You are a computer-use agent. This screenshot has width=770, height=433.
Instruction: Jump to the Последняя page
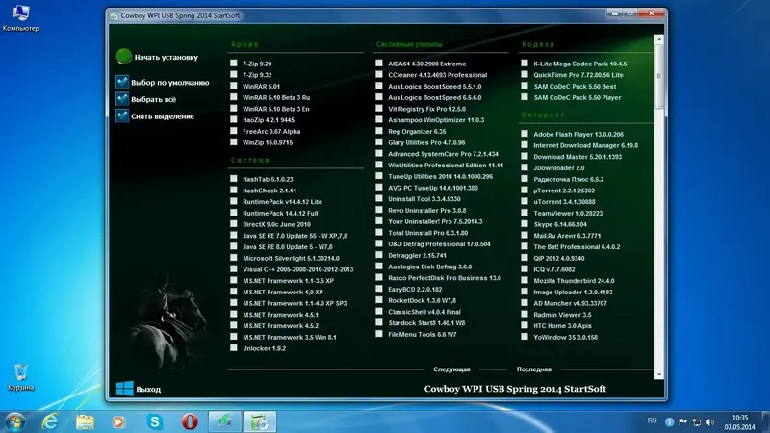pyautogui.click(x=534, y=369)
